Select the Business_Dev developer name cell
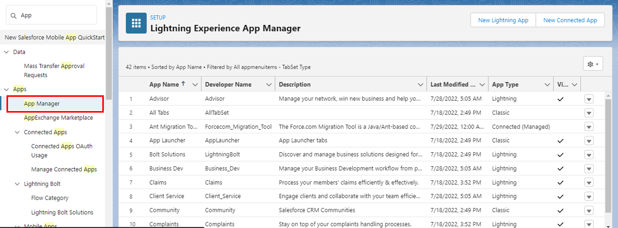This screenshot has height=228, width=618. point(222,168)
